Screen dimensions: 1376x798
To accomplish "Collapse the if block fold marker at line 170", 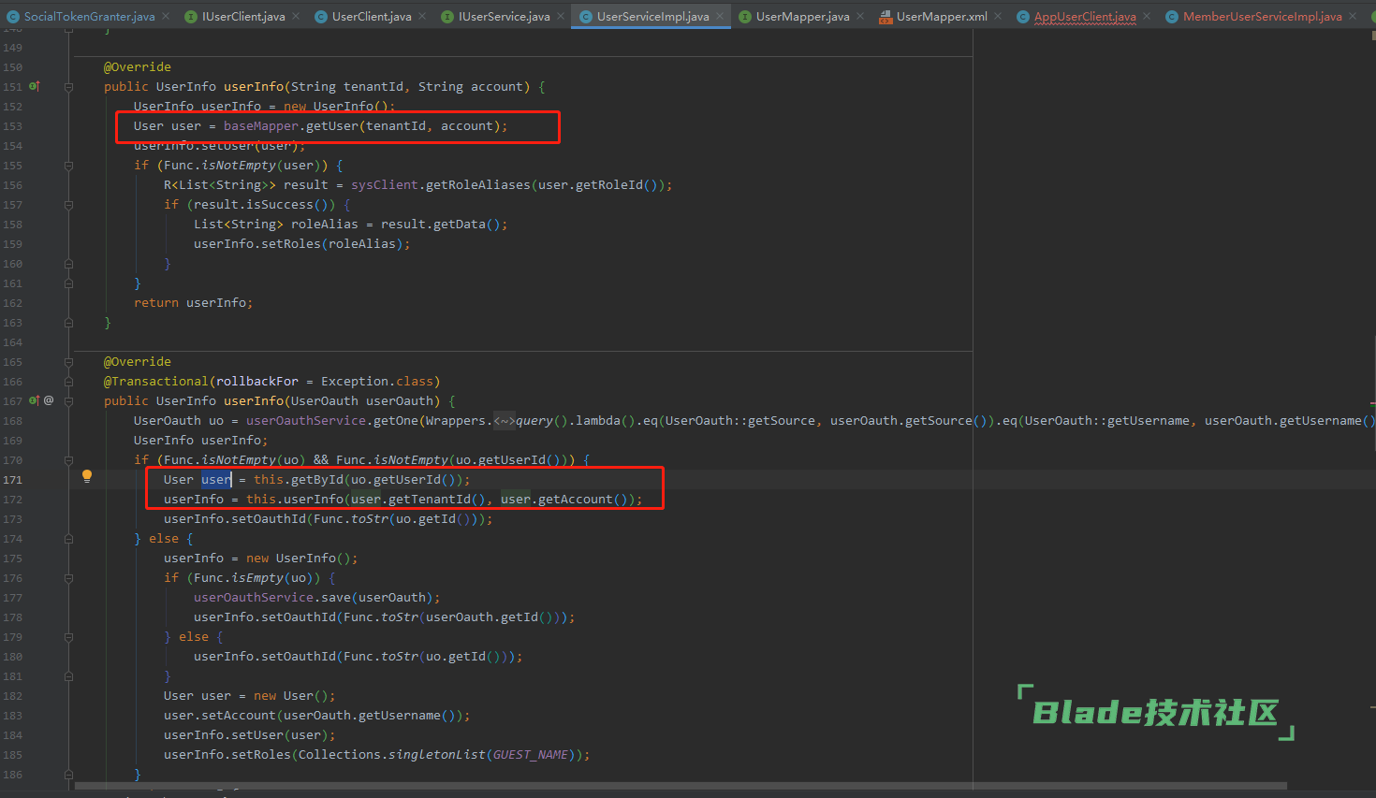I will [68, 460].
